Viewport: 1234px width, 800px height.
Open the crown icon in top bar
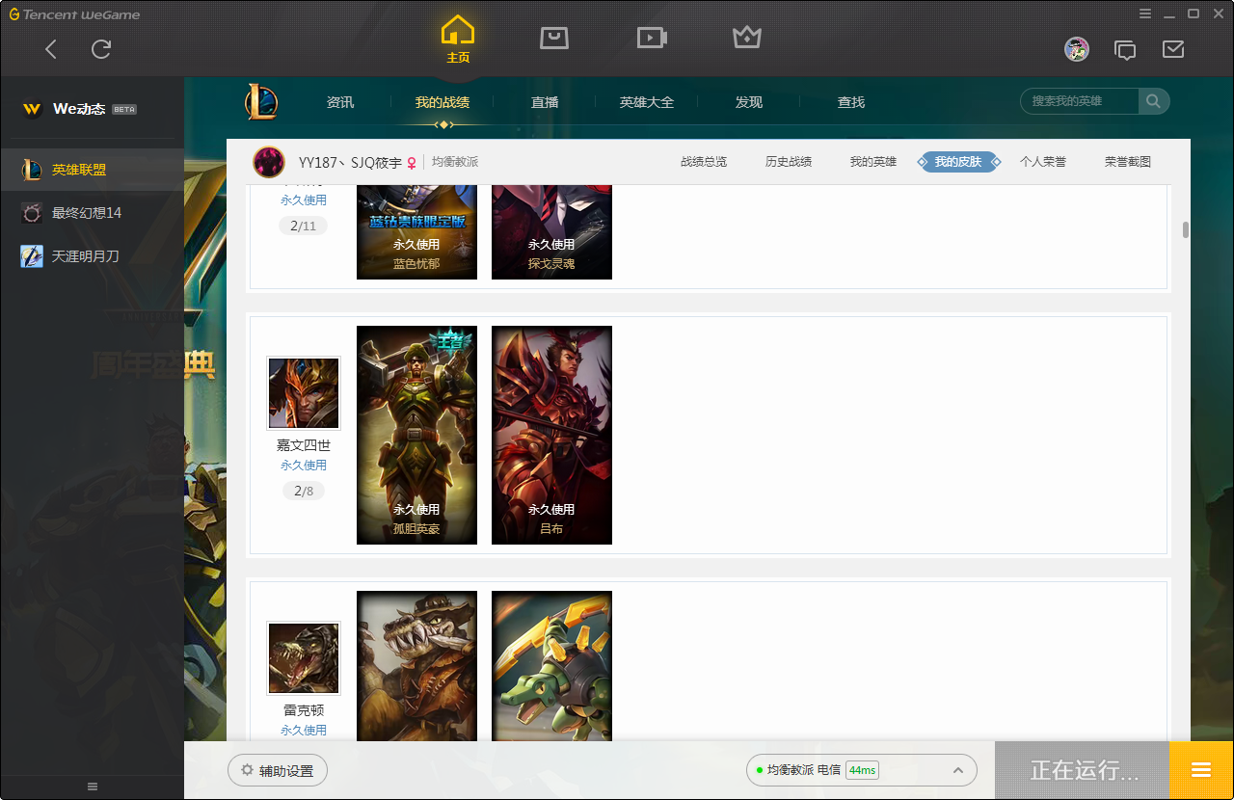[x=747, y=38]
